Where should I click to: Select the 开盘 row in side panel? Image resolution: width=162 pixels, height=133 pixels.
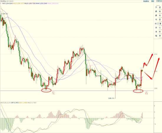[158, 7]
